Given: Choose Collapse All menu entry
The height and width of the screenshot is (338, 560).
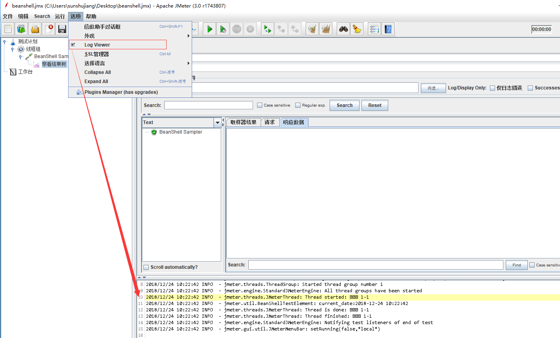Looking at the screenshot, I should coord(130,72).
